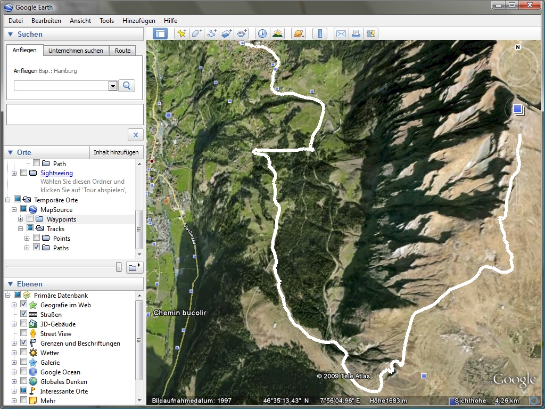
Task: Open the Anfliegen search dropdown arrow
Action: tap(113, 86)
